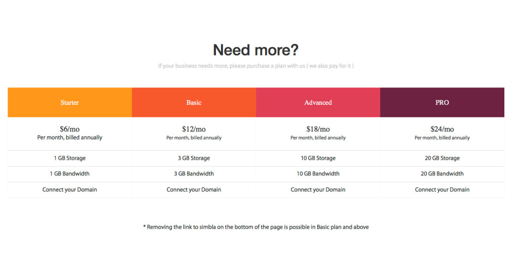
Task: Click the $18/mo price
Action: (318, 129)
